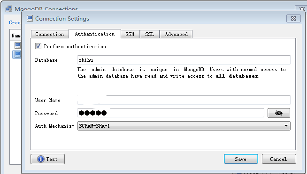This screenshot has height=174, width=307.
Task: Click Create link in MongoDB Connections window
Action: [x=15, y=22]
